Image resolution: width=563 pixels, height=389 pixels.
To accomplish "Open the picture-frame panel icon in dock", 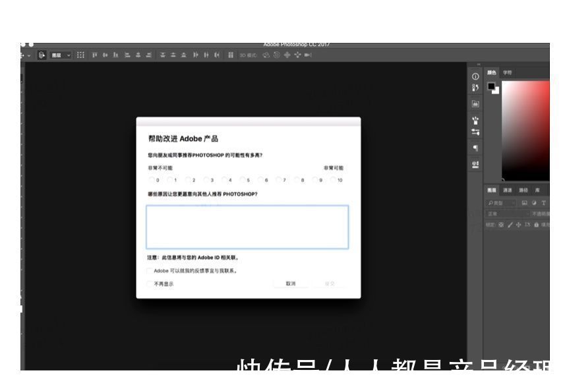I will [475, 104].
